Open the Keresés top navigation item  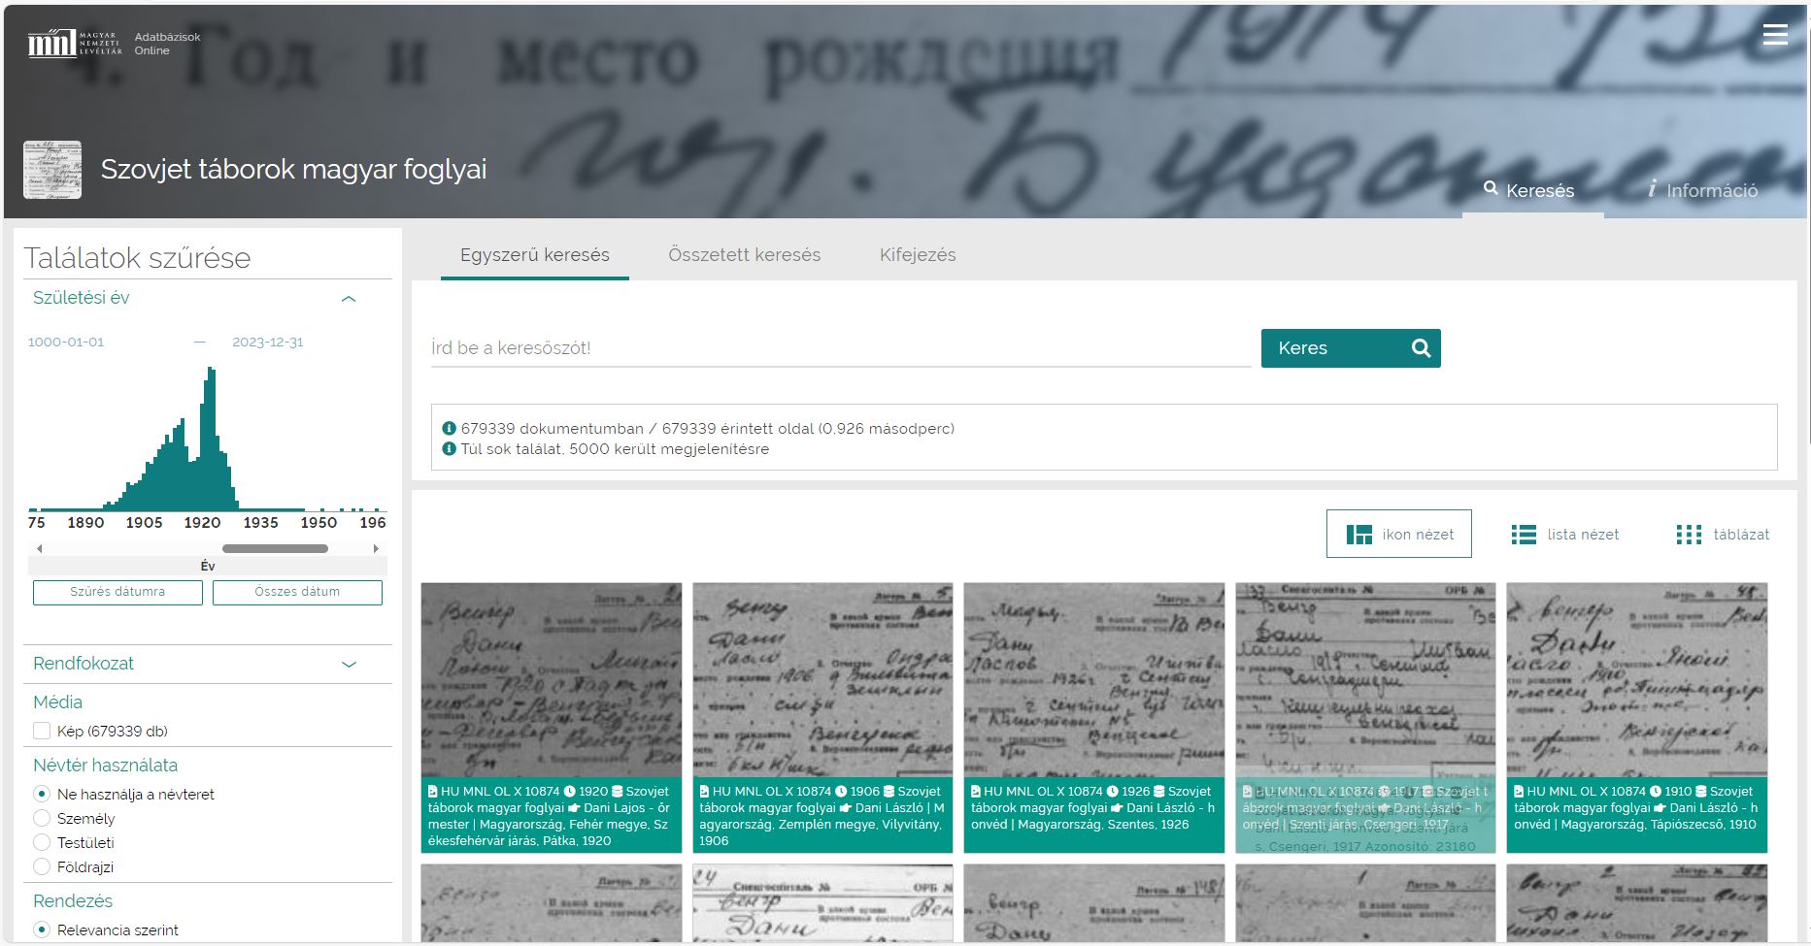(x=1532, y=190)
